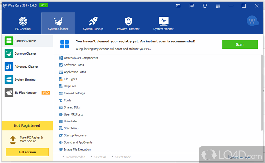Open Advanced Cleaner in the sidebar
Screen dimensions: 265x163
(26, 67)
